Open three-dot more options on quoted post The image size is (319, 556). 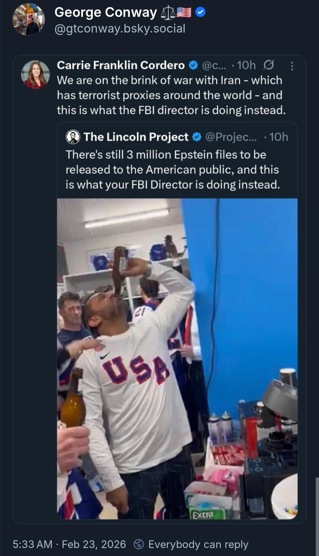[x=292, y=66]
